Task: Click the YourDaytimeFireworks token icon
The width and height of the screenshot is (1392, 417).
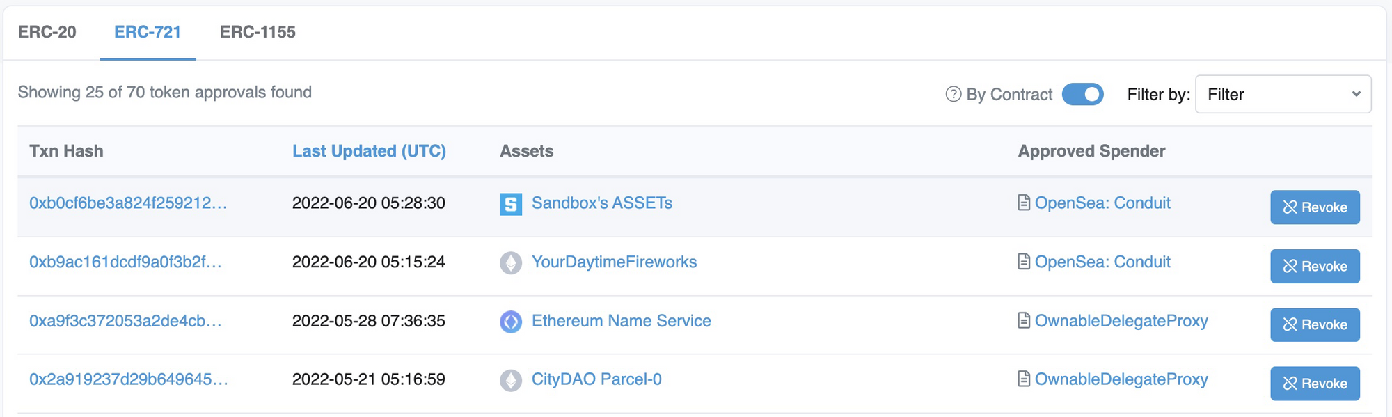Action: 511,263
